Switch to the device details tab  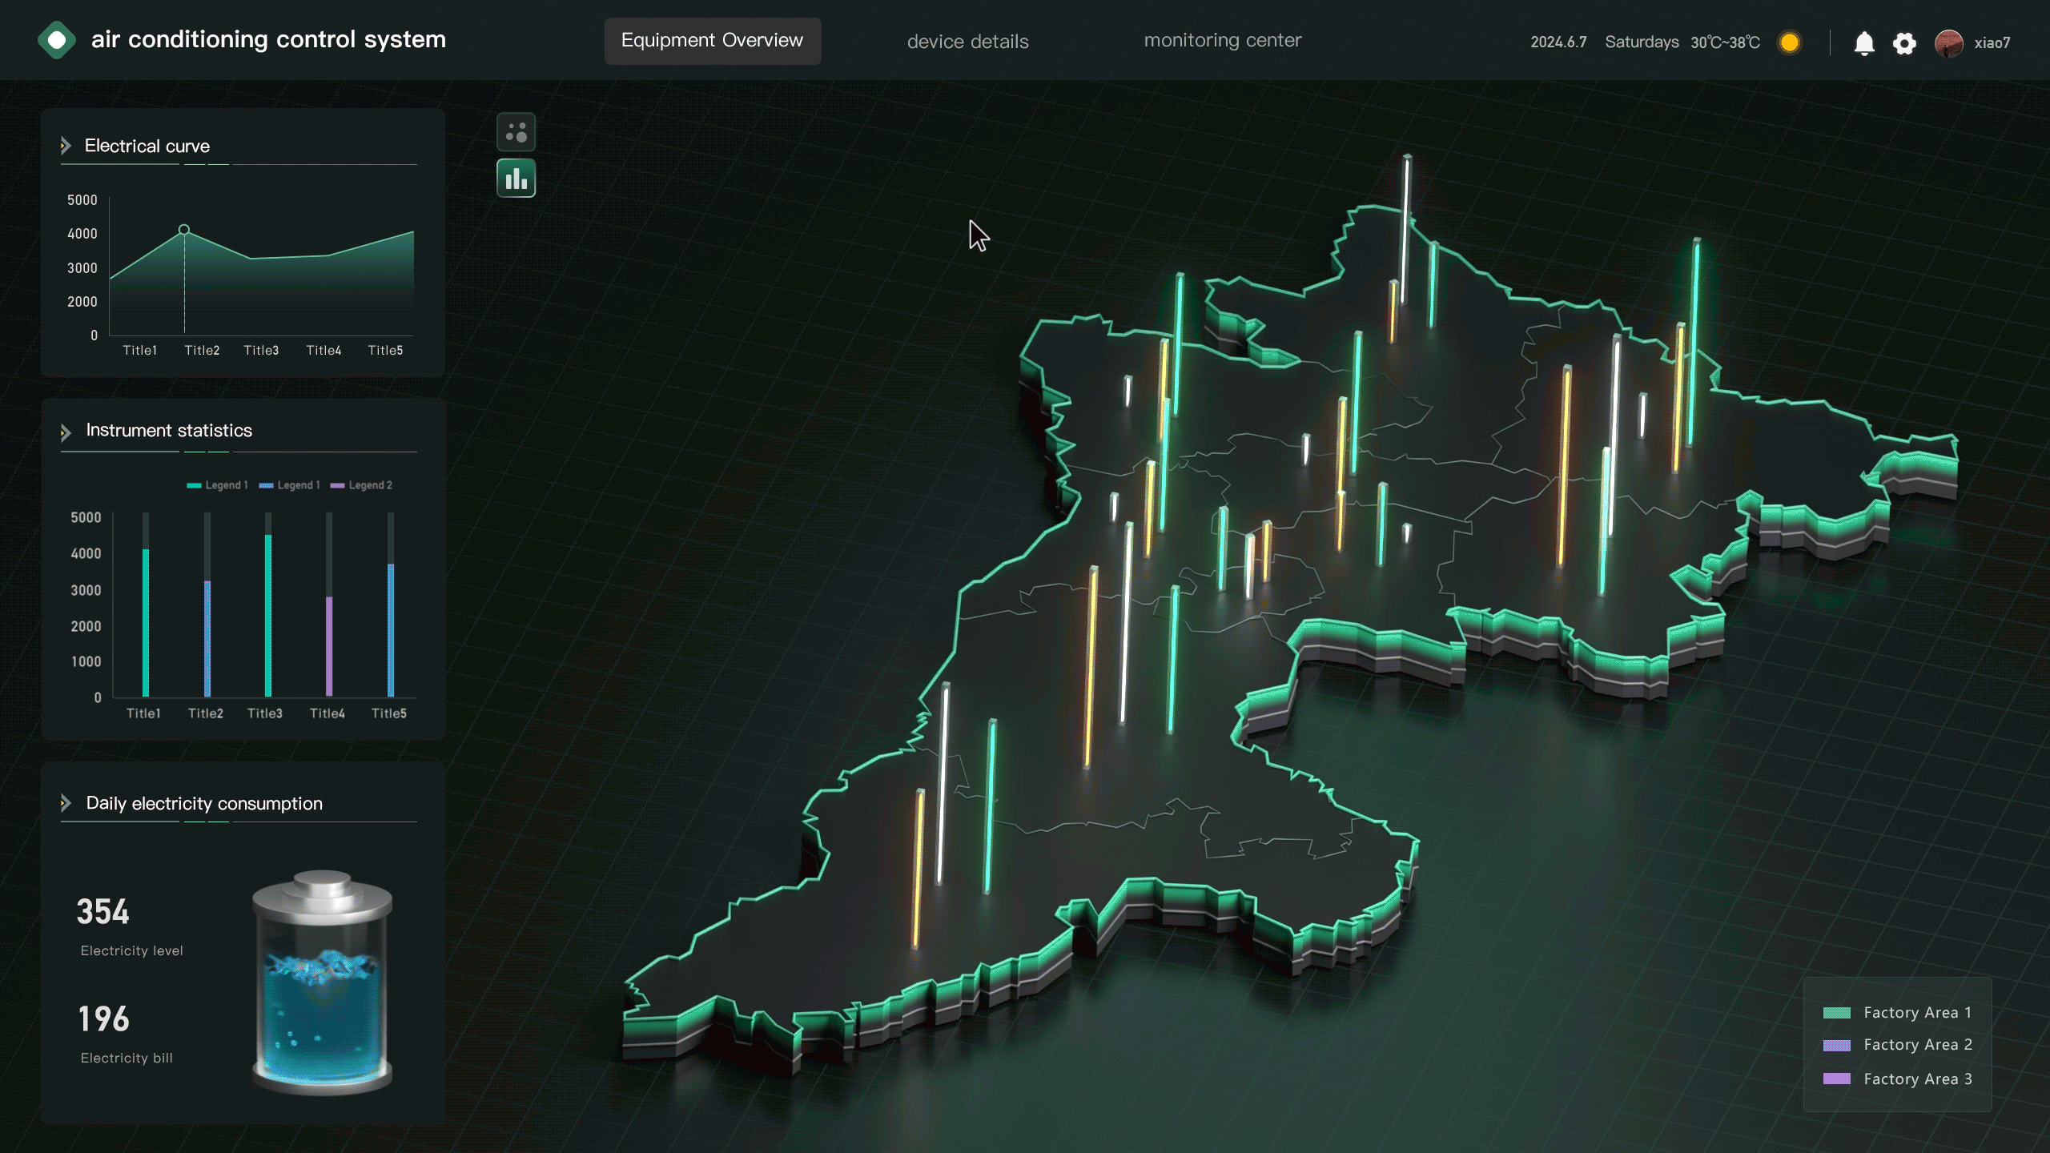tap(967, 42)
